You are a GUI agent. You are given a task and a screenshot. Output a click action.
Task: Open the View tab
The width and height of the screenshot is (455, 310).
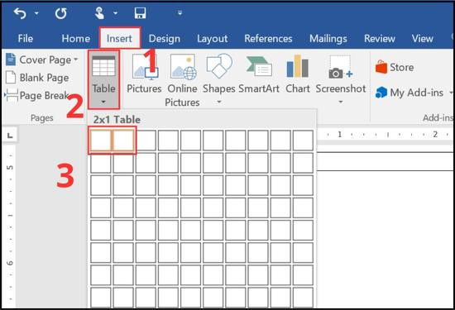tap(422, 39)
